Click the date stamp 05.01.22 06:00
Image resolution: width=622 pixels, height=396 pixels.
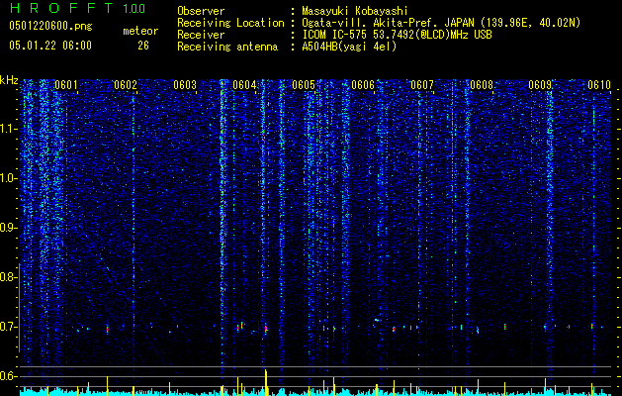click(50, 46)
